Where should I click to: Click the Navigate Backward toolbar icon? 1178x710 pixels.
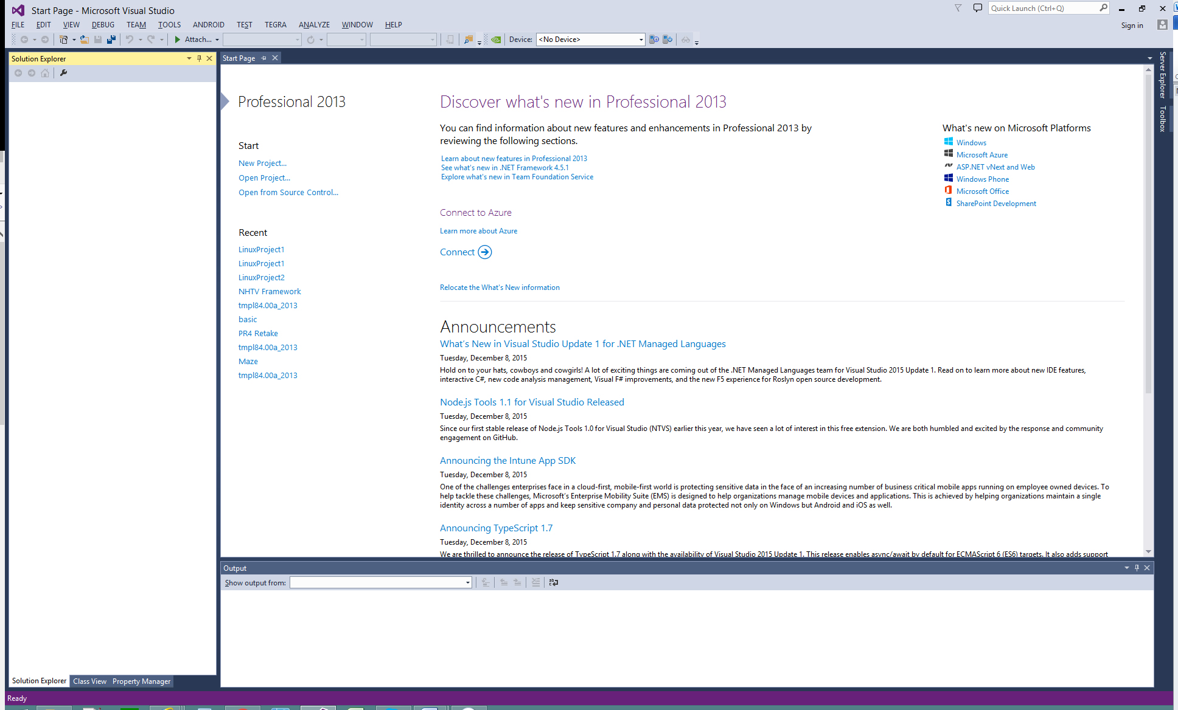click(24, 40)
